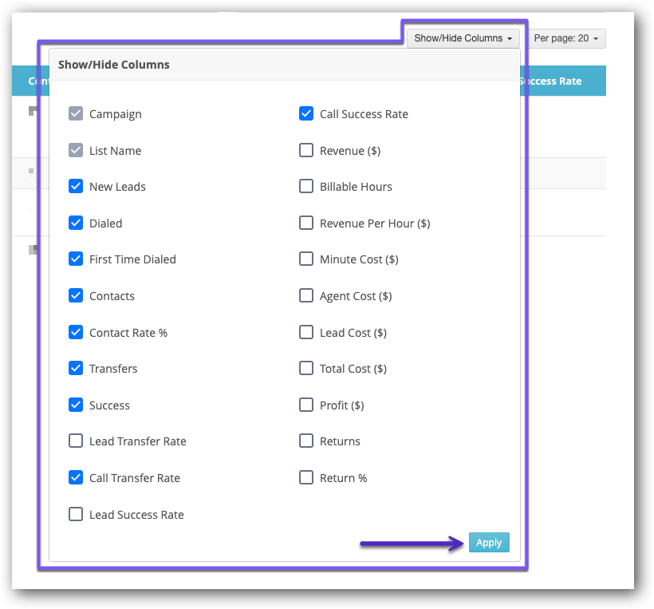Check the Minute Cost ($) checkbox
The image size is (654, 609).
pyautogui.click(x=306, y=259)
